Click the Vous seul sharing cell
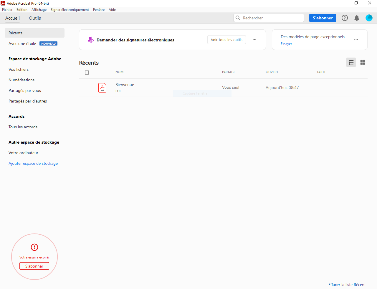Viewport: 377px width, 289px height. (x=231, y=87)
